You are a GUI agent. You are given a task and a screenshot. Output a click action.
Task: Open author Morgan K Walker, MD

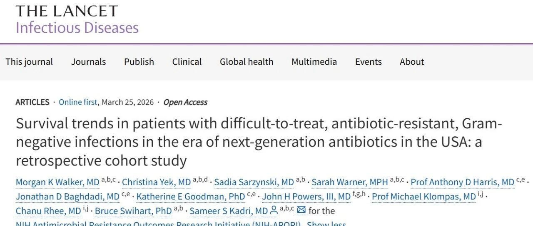click(57, 182)
